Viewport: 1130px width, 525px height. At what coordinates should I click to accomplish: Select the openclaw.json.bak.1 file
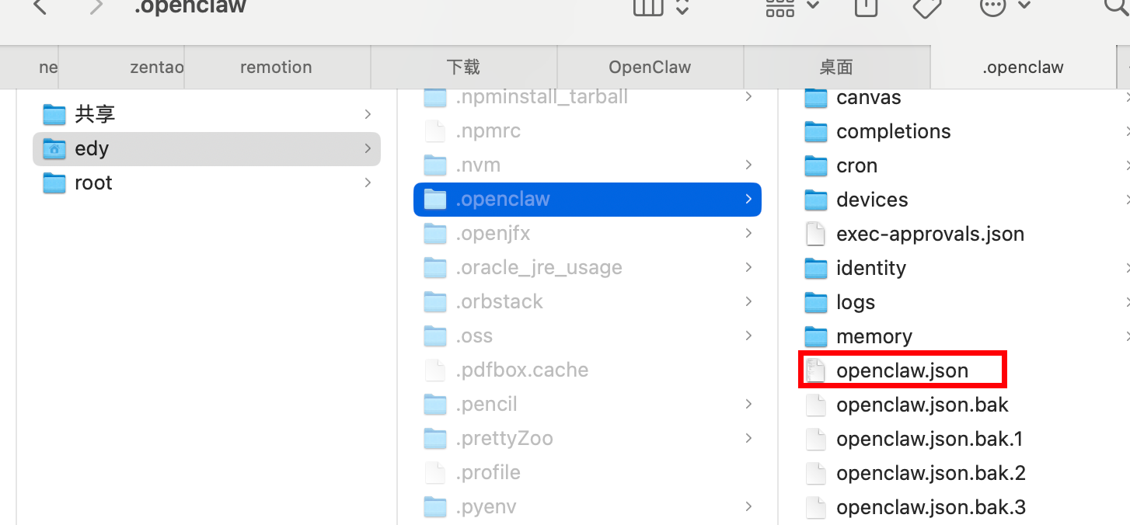pyautogui.click(x=929, y=439)
